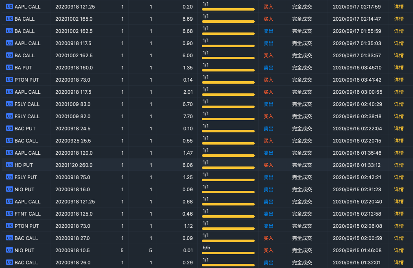Click timestamp 2020/09/16 03:00:55
Screen dimensions: 413x268
(x=357, y=92)
